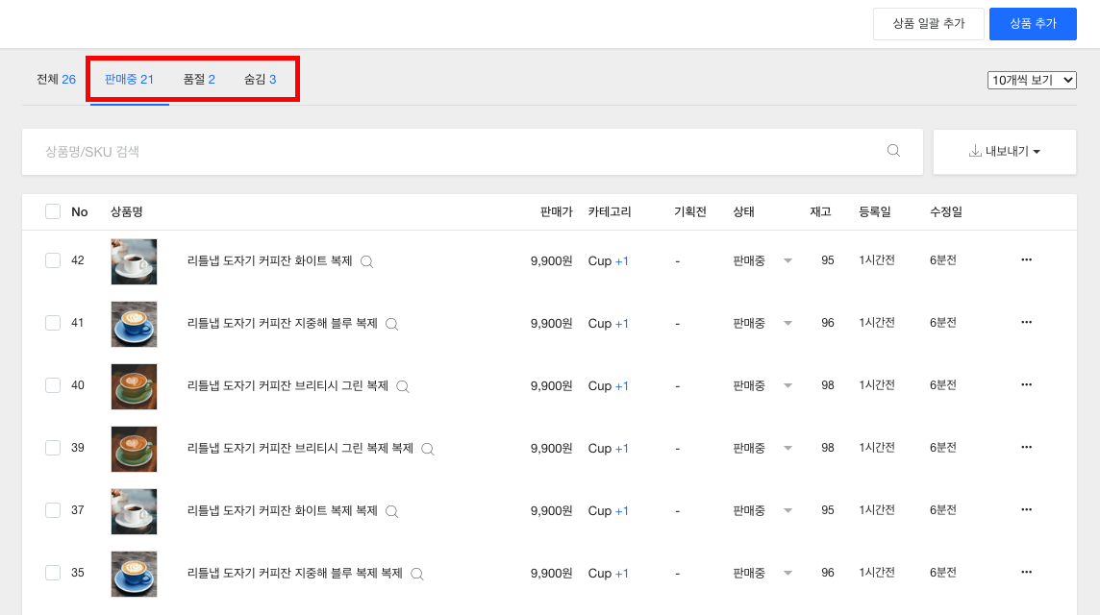Preview product 39 with its magnifier icon
1100x615 pixels.
pyautogui.click(x=427, y=449)
